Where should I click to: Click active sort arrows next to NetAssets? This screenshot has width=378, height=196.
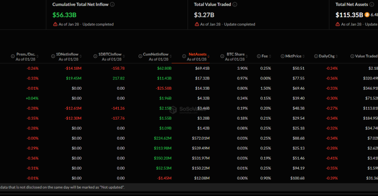tap(208, 56)
